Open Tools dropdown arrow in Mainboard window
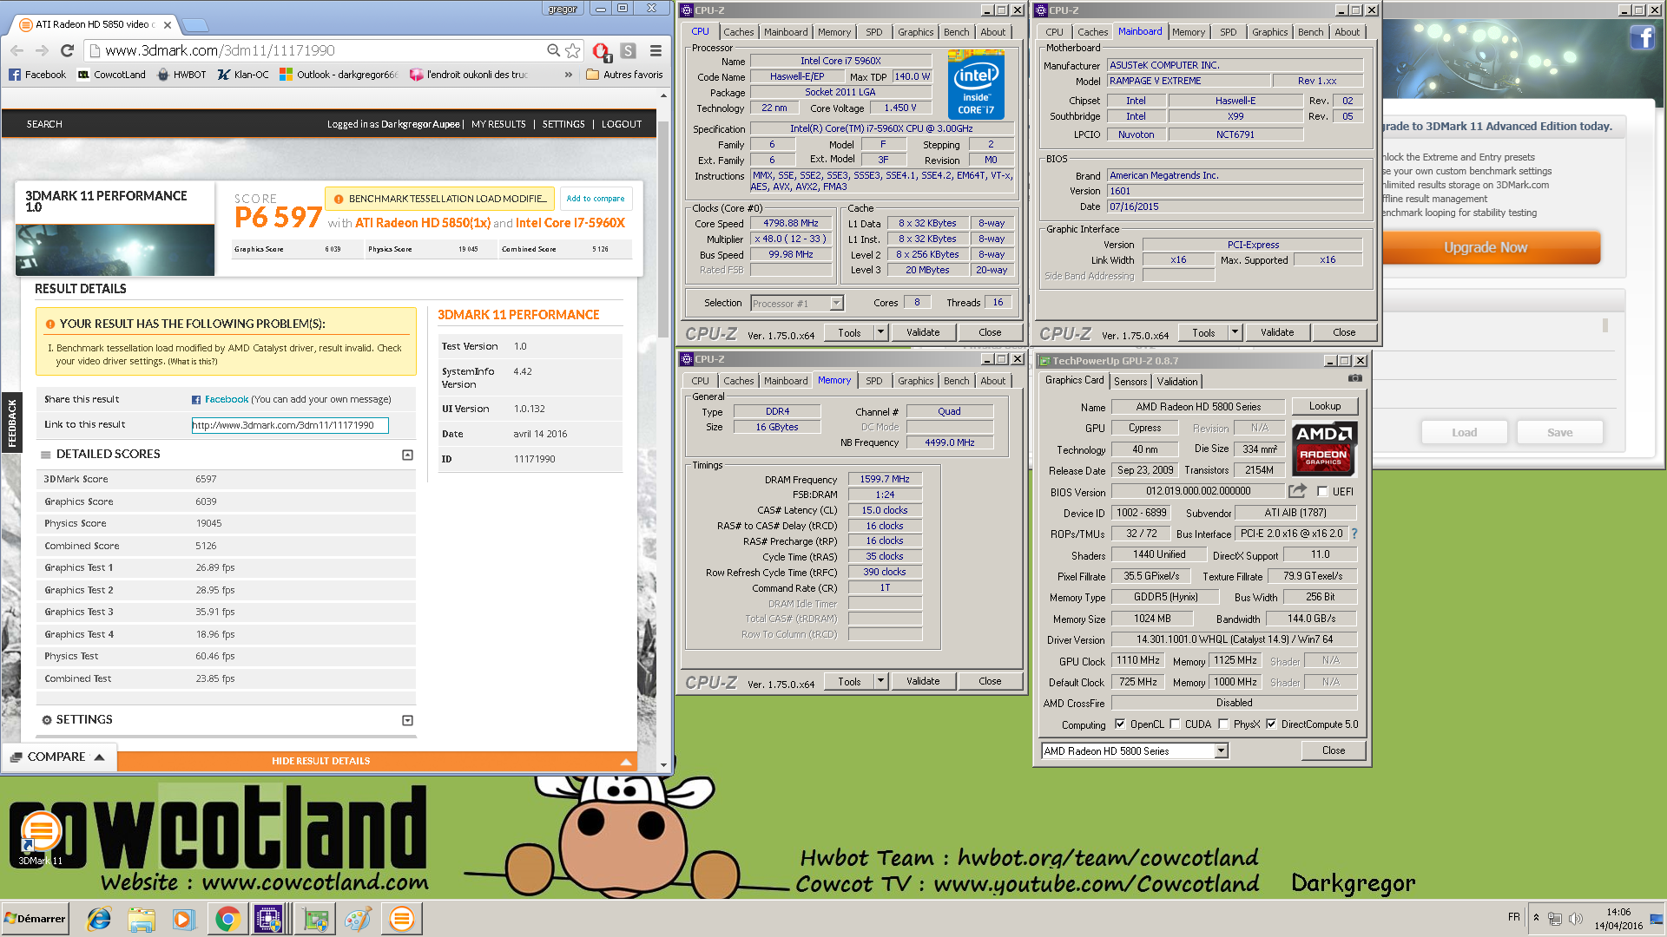This screenshot has width=1667, height=937. coord(1235,332)
